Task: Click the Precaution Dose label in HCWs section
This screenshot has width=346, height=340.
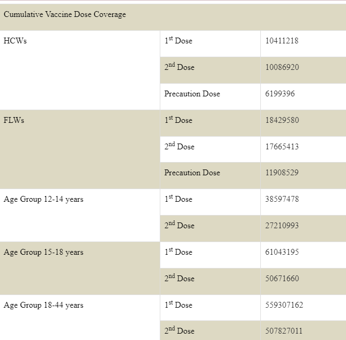Action: coord(192,94)
